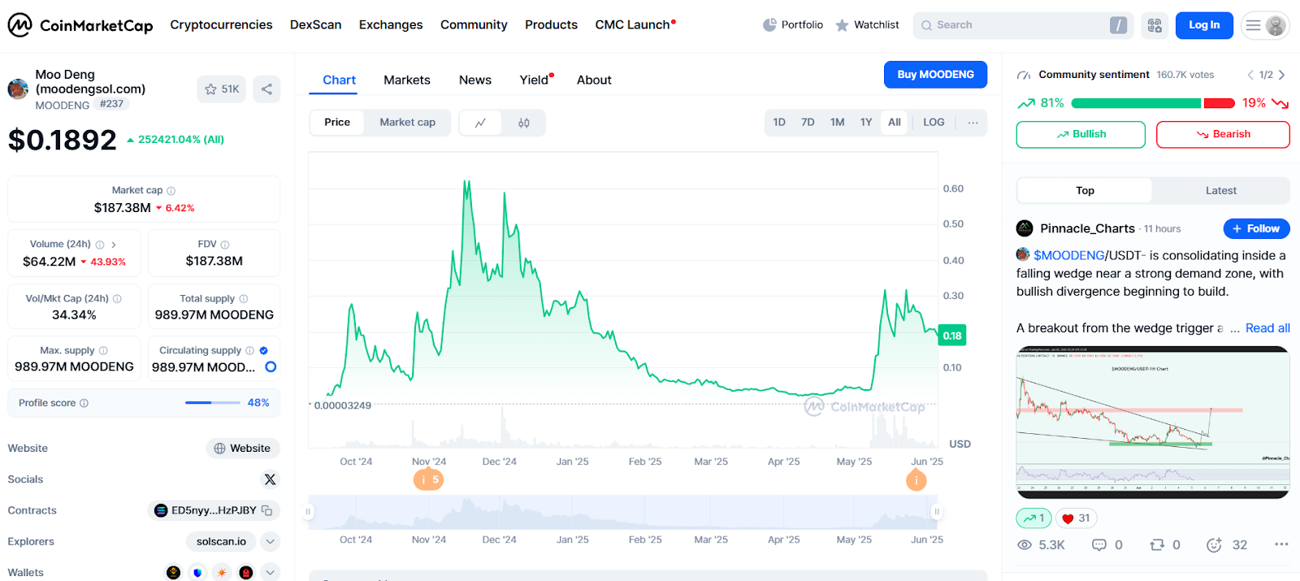The height and width of the screenshot is (581, 1300).
Task: Open FDV info tooltip icon
Action: click(225, 245)
